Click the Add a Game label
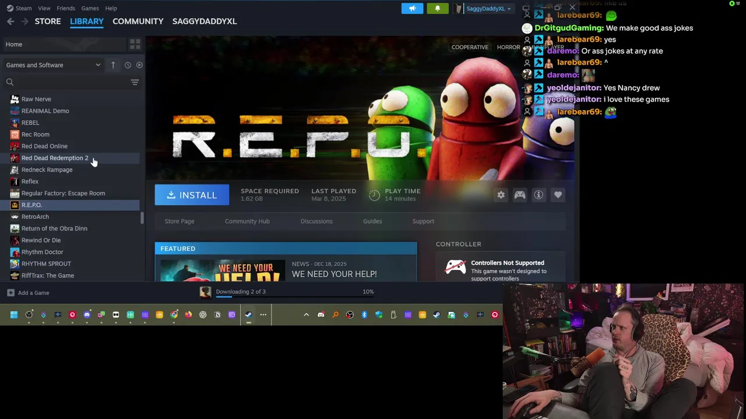 (33, 293)
